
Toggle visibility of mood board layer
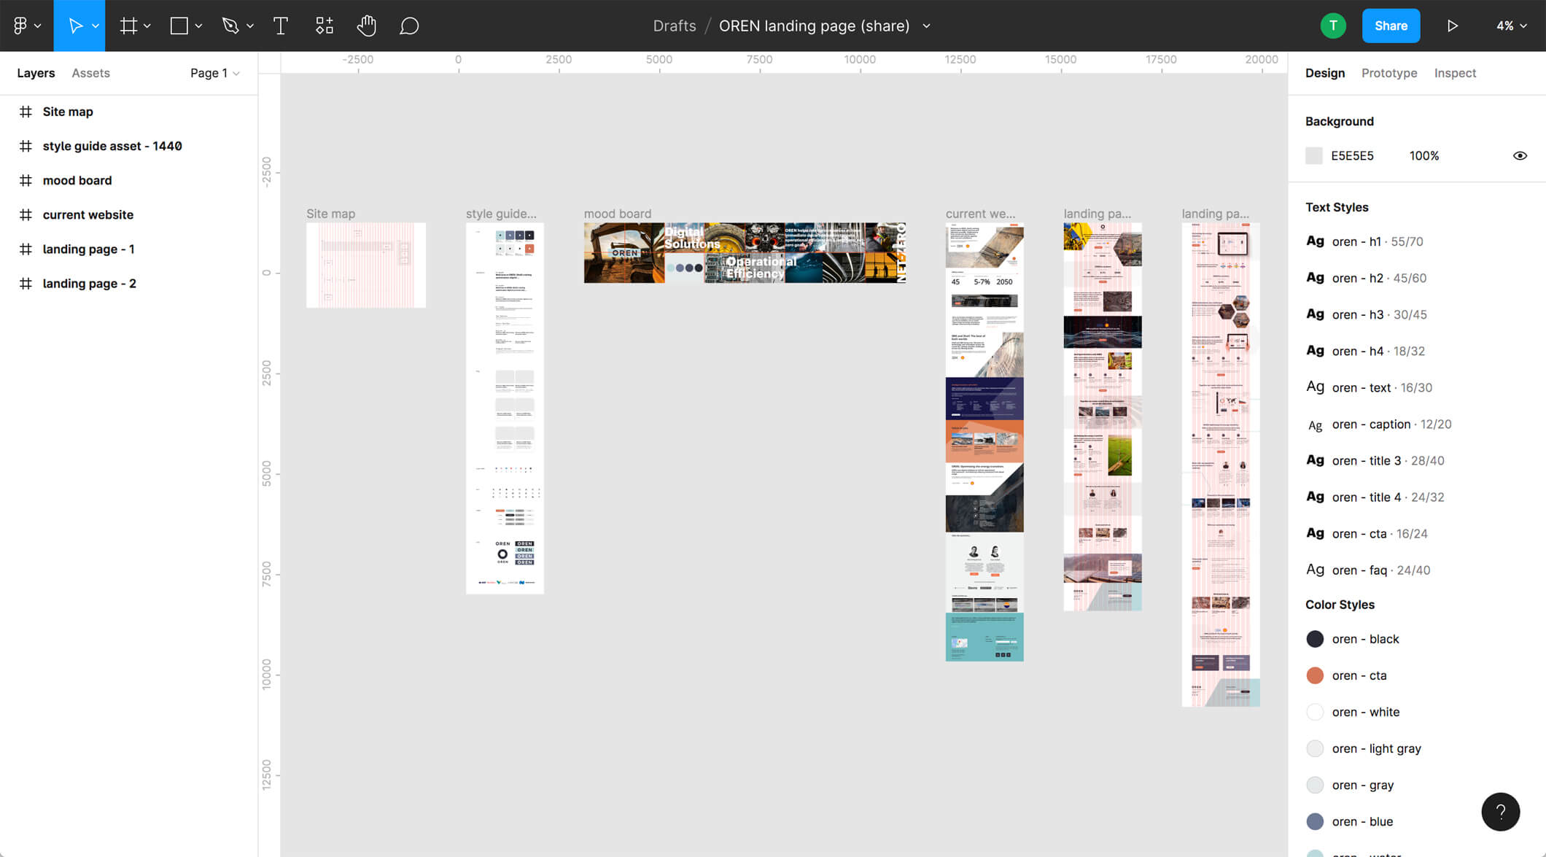point(243,180)
